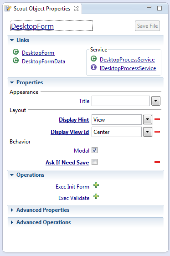Click the Display Hint field showing View
170x256 pixels.
pyautogui.click(x=117, y=119)
